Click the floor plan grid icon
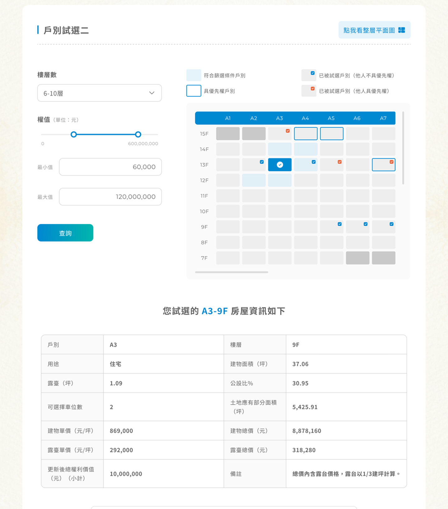The height and width of the screenshot is (509, 448). (402, 30)
